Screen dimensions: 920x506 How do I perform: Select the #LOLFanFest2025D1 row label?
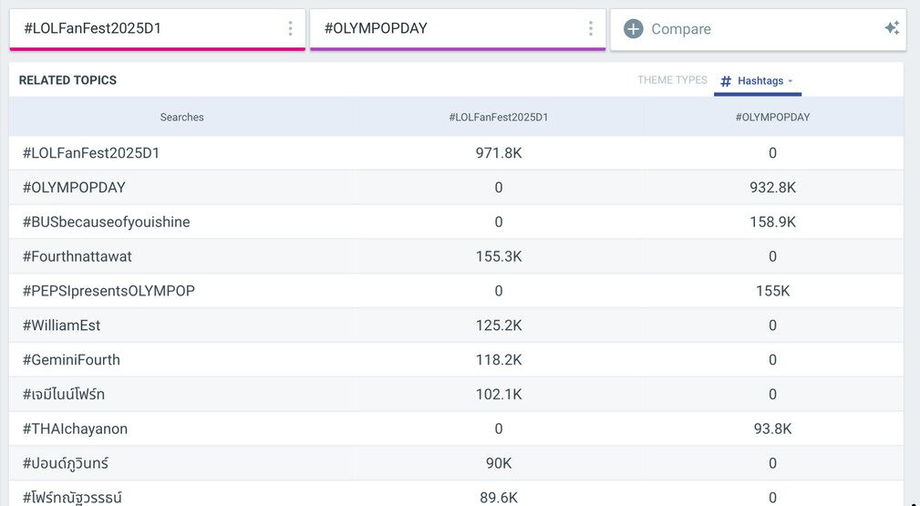[91, 153]
